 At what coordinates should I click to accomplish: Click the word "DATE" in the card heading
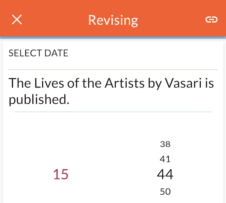click(56, 53)
